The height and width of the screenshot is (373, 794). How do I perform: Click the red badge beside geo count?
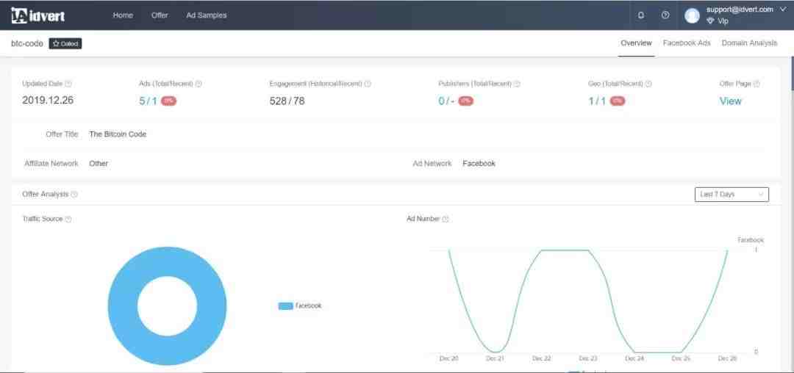(618, 101)
